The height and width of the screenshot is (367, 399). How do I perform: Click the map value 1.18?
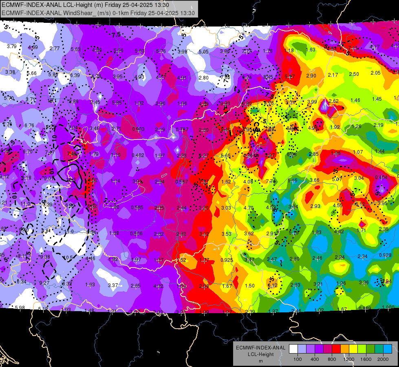pos(289,51)
